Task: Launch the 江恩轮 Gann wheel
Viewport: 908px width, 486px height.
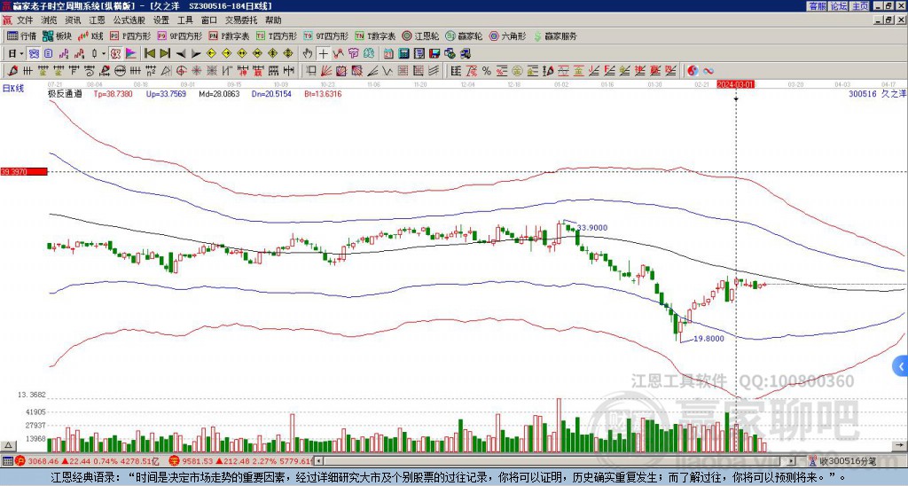Action: tap(420, 35)
